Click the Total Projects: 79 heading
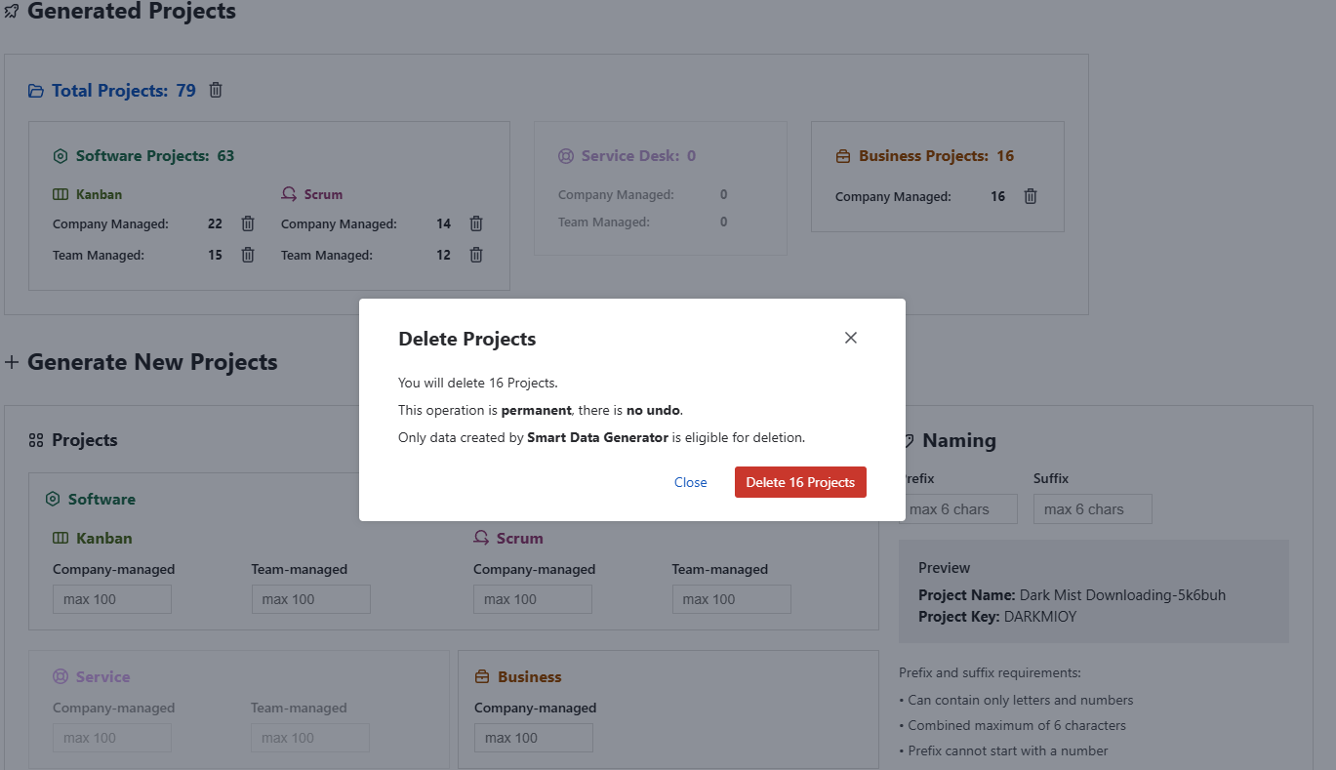 click(124, 91)
